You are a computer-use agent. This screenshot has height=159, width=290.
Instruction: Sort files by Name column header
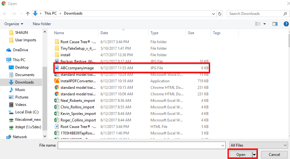coord(59,33)
